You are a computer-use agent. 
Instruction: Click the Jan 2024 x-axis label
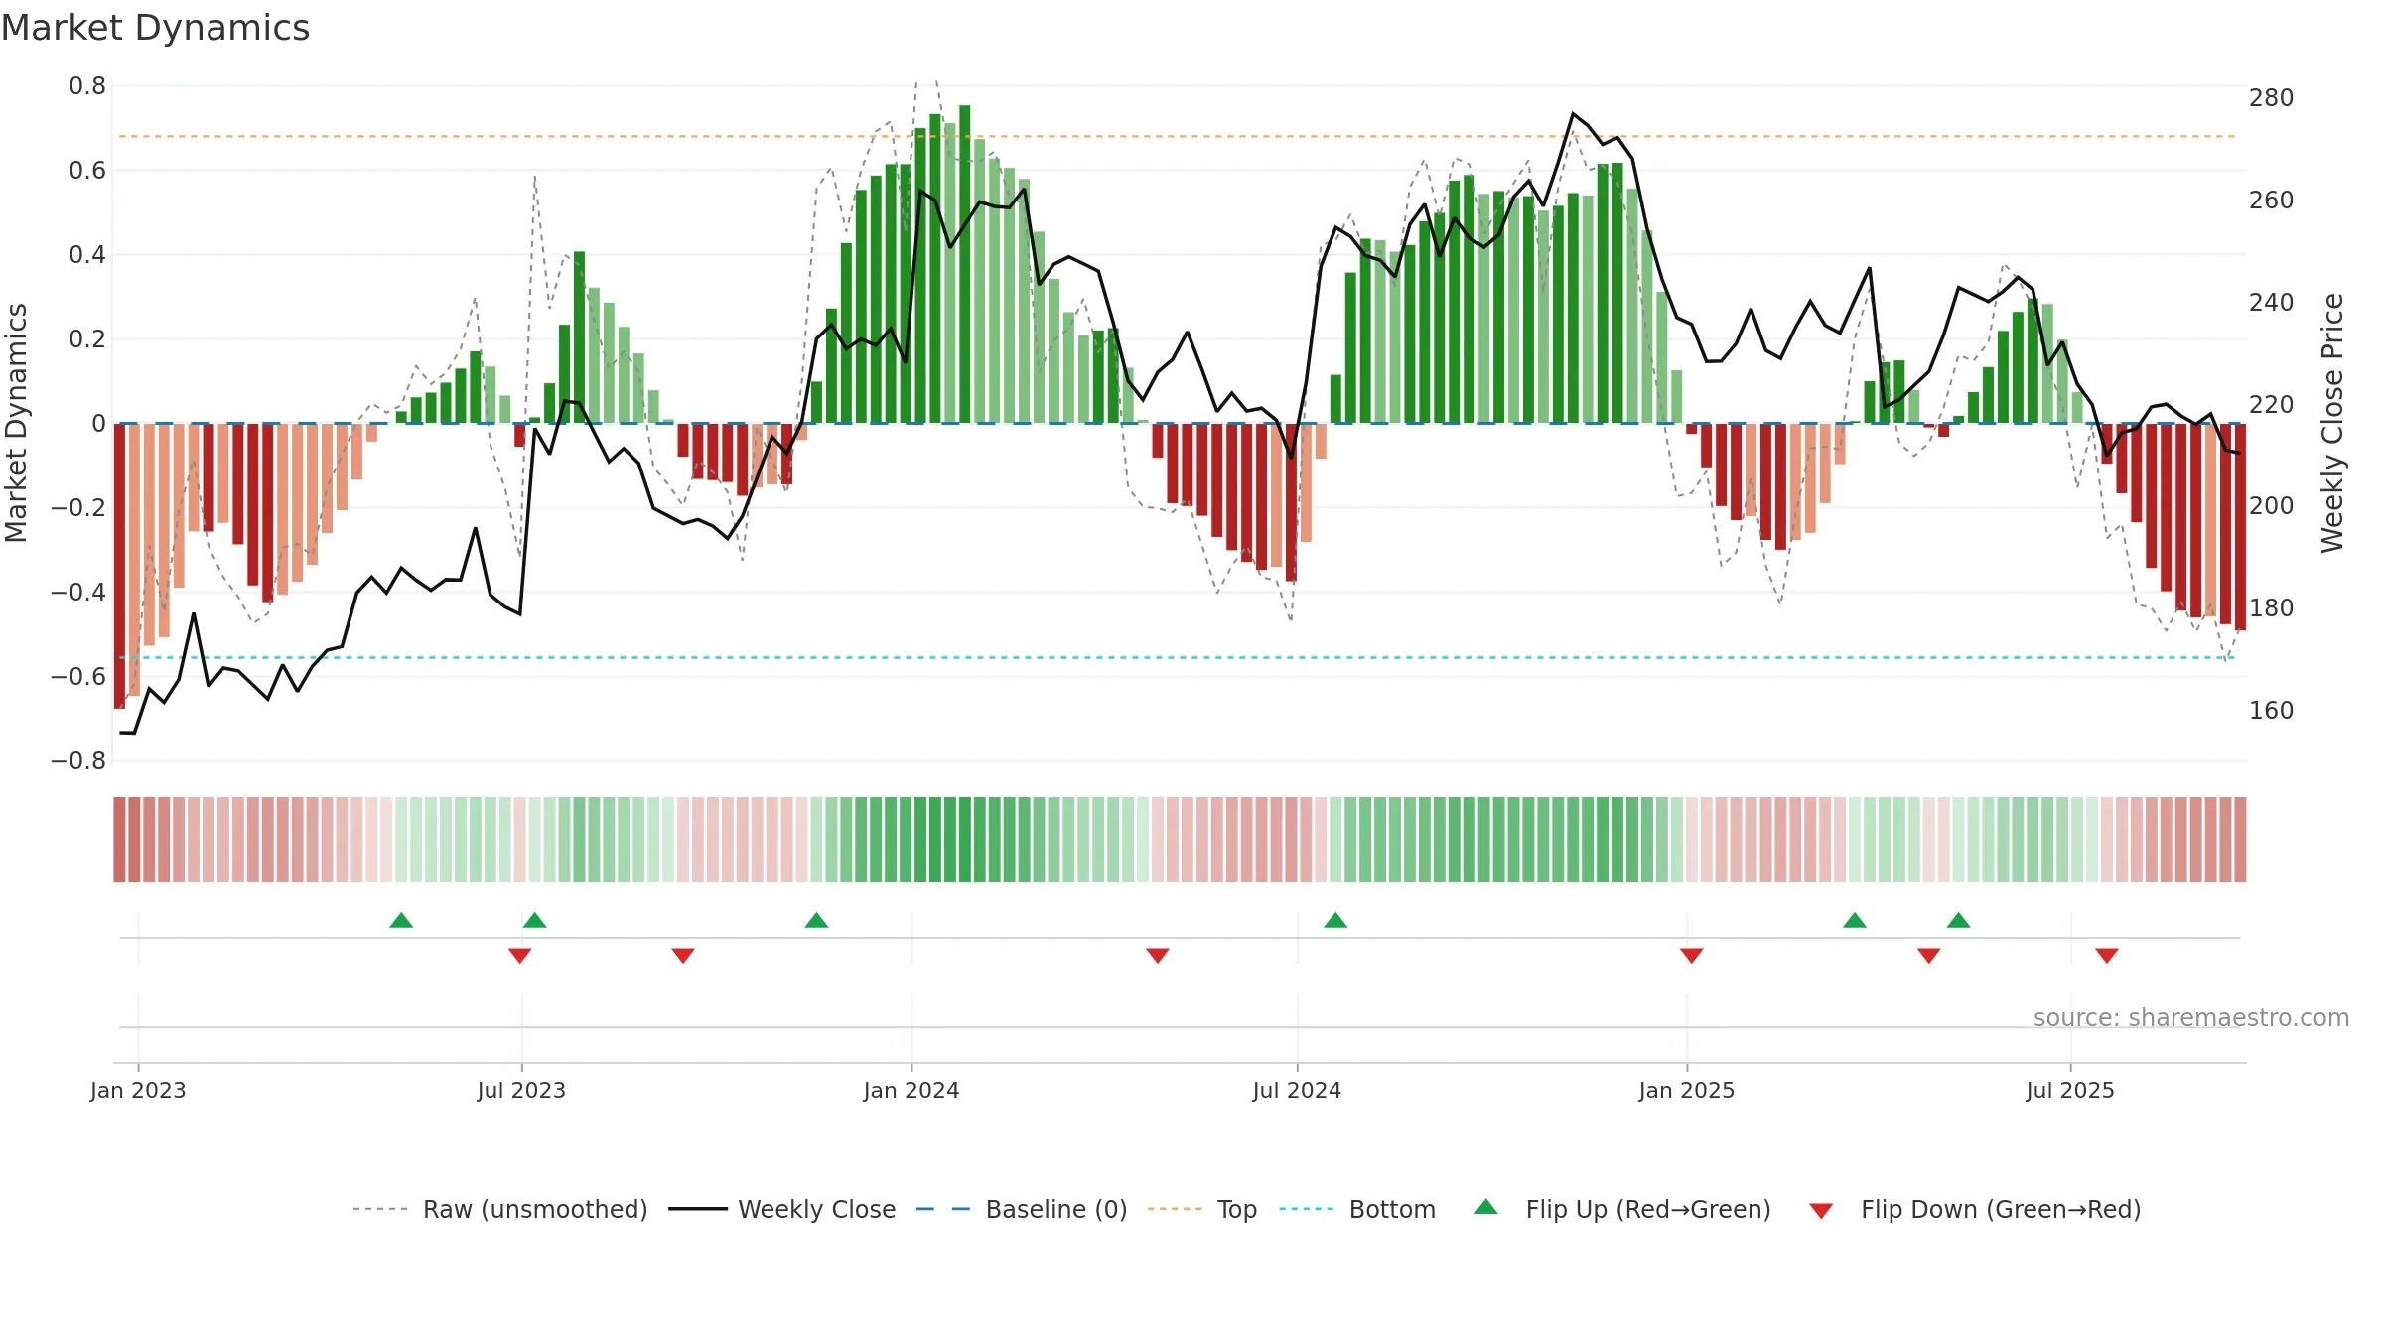coord(911,1090)
